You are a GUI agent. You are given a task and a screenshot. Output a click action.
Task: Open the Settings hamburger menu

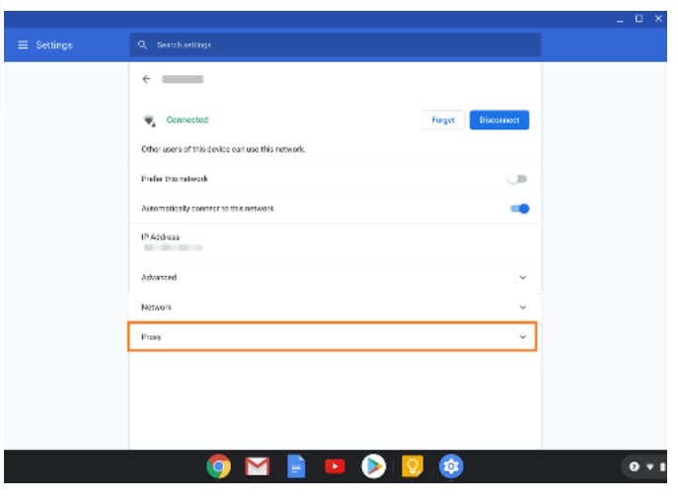coord(22,45)
